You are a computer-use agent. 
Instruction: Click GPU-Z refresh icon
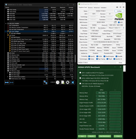[x=120, y=7]
